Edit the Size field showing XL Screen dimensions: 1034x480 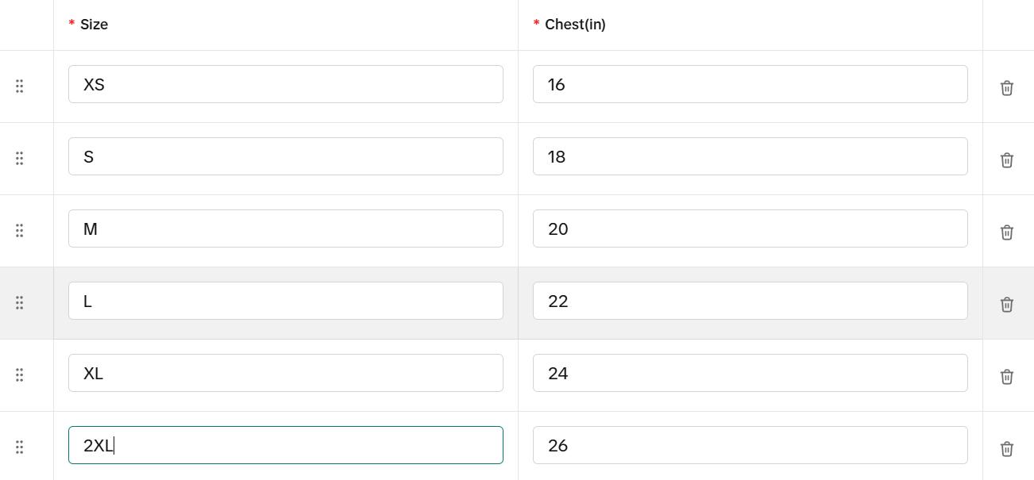click(285, 373)
